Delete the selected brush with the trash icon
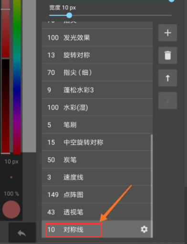Screen dimensions: 187x244 [x=167, y=55]
